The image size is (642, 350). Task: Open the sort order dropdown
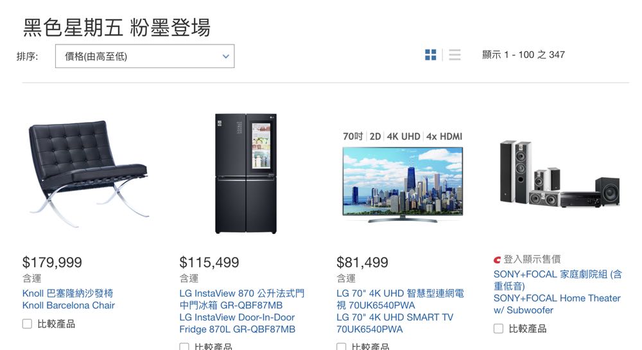click(145, 56)
